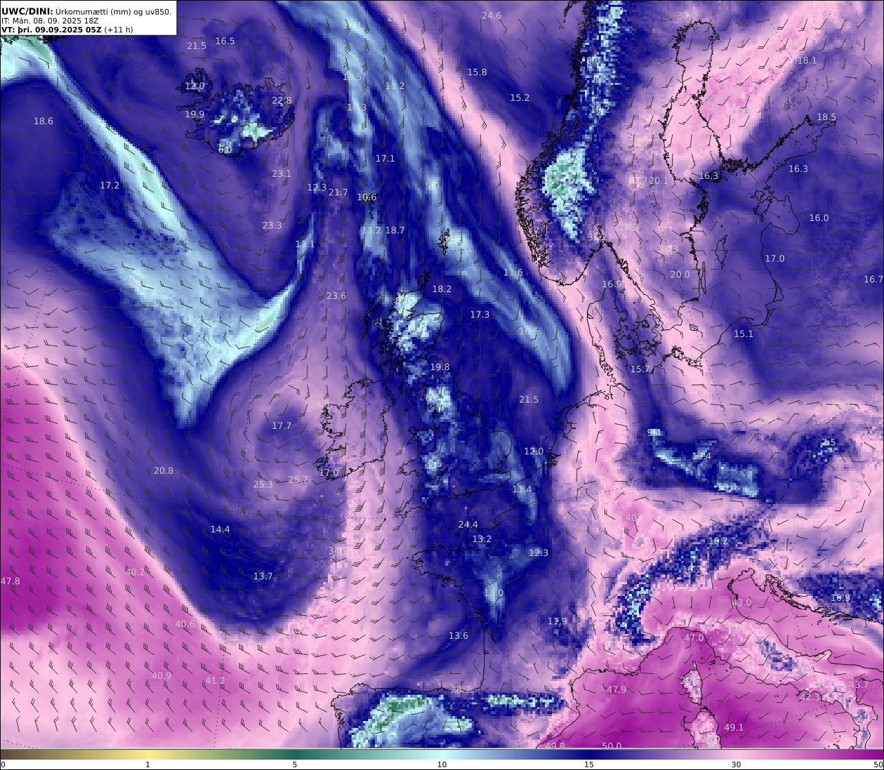Image resolution: width=884 pixels, height=770 pixels.
Task: Select the 13.7 map value
Action: [x=263, y=576]
